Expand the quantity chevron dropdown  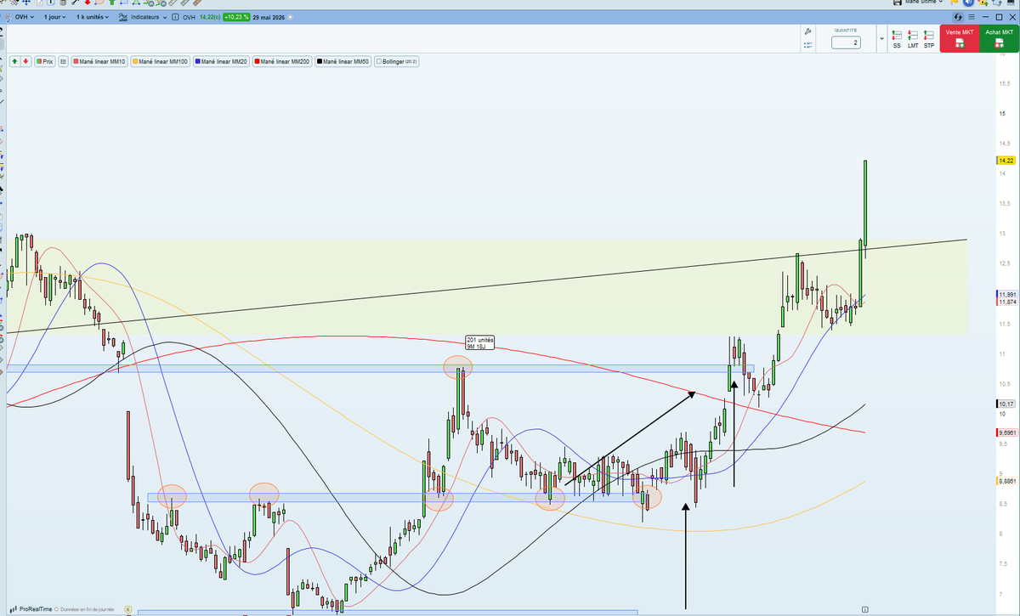[881, 39]
